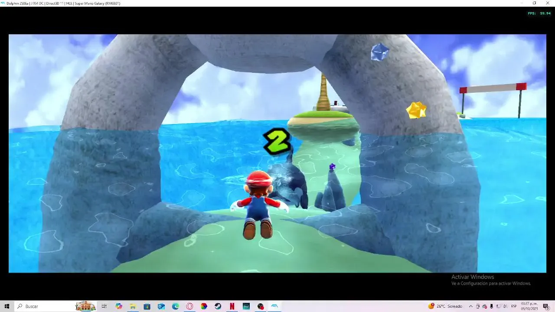Image resolution: width=555 pixels, height=312 pixels.
Task: Switch the ESP input language indicator
Action: click(514, 306)
